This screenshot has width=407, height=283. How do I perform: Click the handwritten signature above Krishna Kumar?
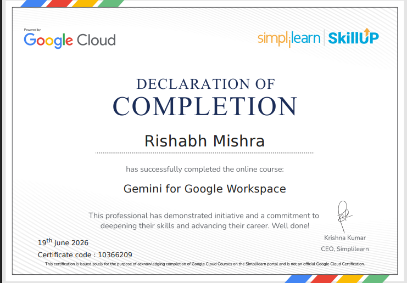pyautogui.click(x=344, y=217)
